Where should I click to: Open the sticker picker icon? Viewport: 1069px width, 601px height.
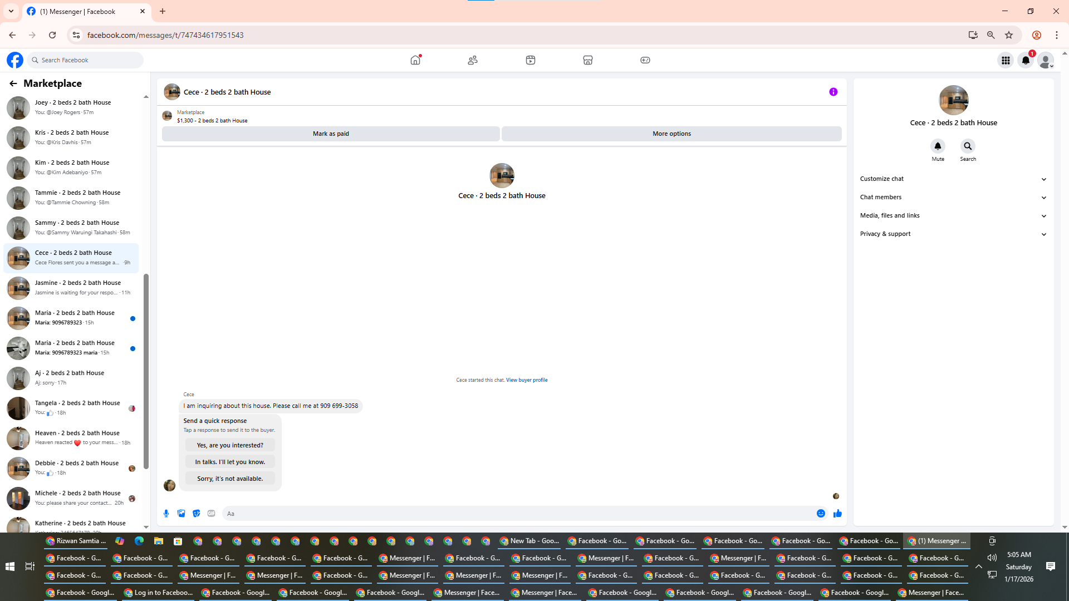(x=196, y=513)
